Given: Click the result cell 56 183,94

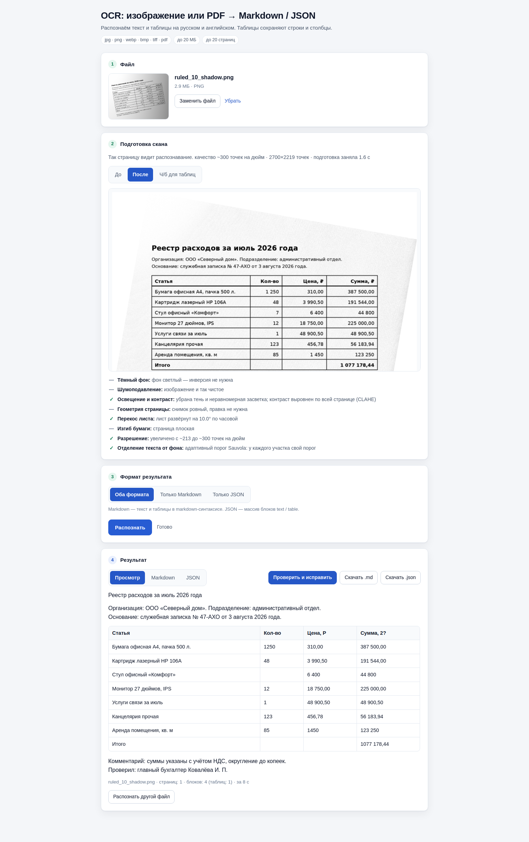Looking at the screenshot, I should pyautogui.click(x=388, y=717).
